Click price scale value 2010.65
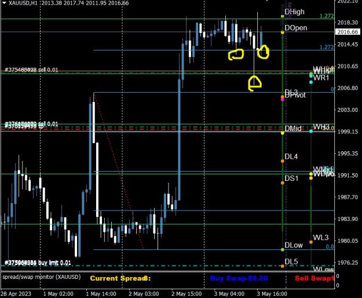The height and width of the screenshot is (298, 362). pyautogui.click(x=348, y=66)
